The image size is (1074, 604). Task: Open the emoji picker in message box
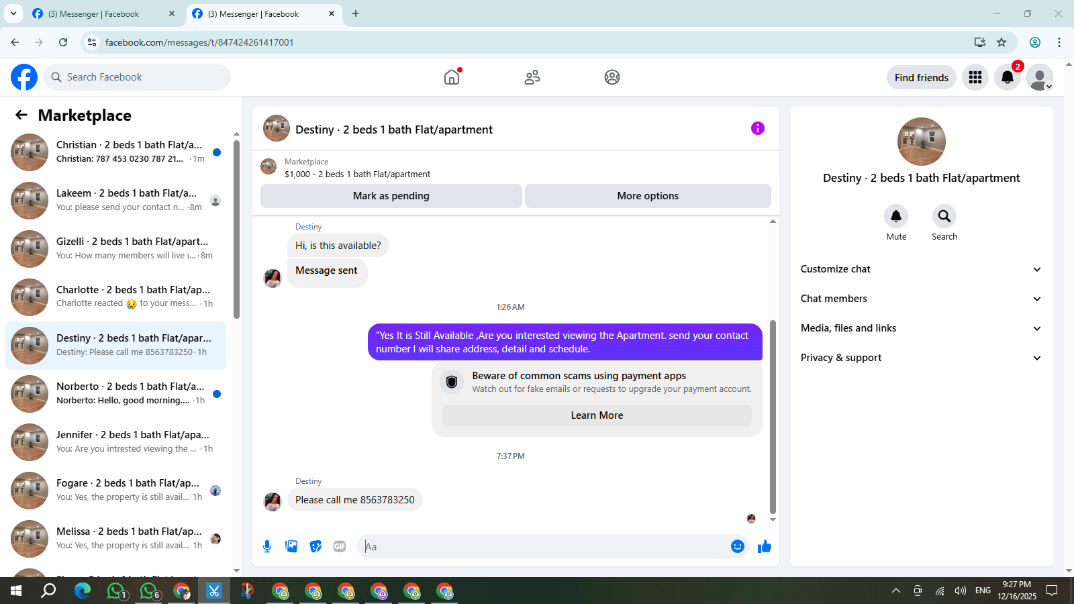click(x=738, y=546)
